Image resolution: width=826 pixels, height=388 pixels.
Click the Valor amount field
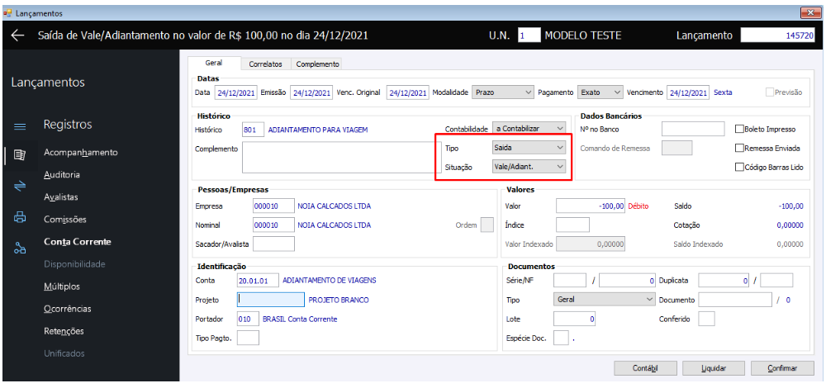[x=591, y=206]
